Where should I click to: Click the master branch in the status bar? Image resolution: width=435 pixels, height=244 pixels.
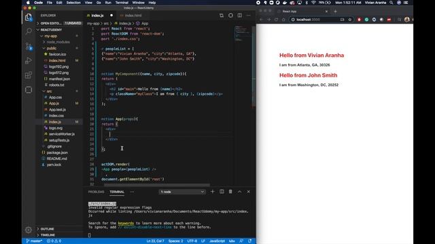[x=34, y=241]
